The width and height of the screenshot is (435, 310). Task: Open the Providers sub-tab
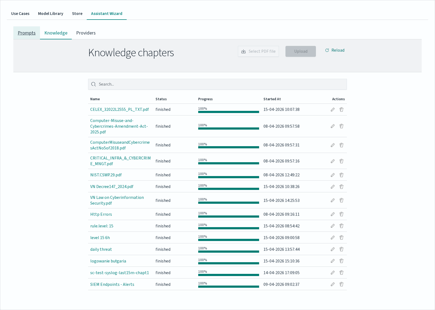[86, 33]
